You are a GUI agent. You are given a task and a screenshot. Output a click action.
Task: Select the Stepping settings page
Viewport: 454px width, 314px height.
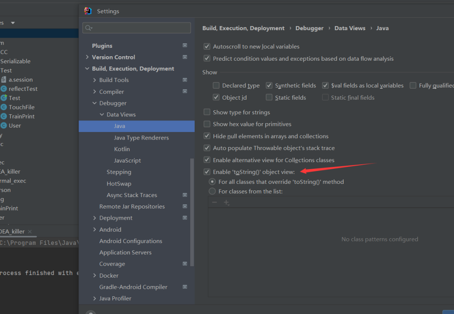click(119, 172)
